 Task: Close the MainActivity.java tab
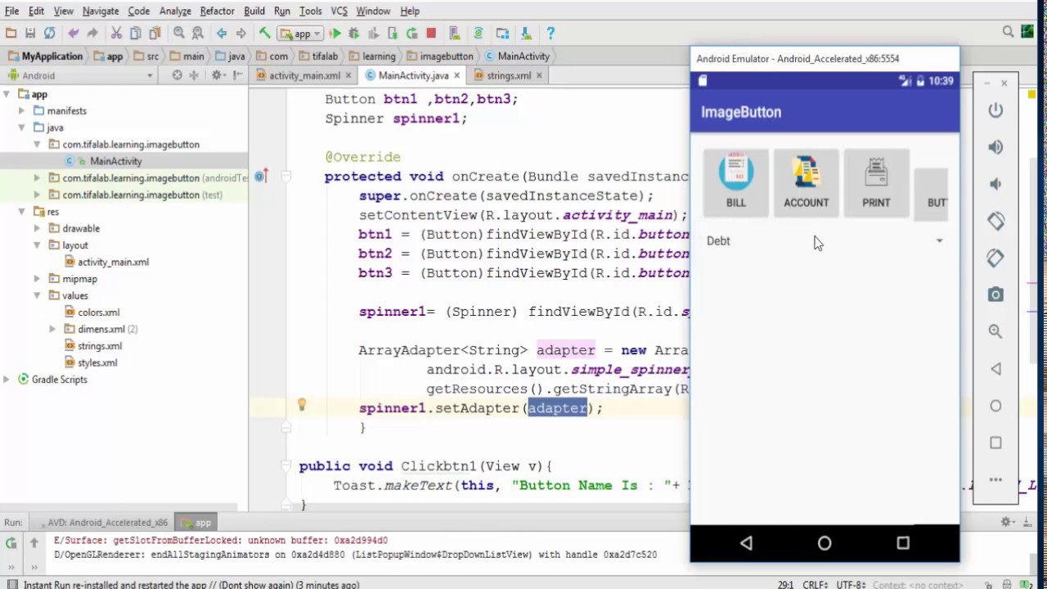tap(456, 75)
